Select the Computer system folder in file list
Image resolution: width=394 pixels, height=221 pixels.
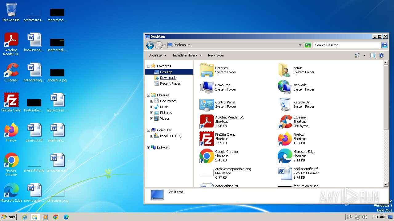[218, 87]
